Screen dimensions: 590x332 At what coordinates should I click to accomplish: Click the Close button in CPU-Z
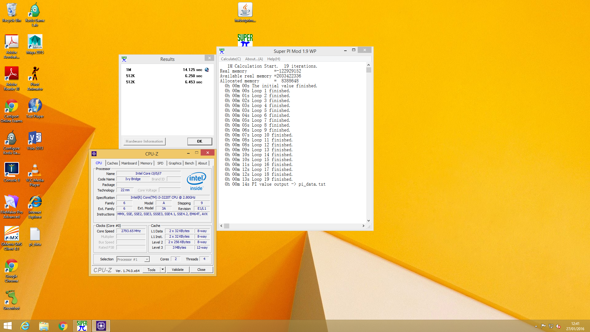click(x=201, y=270)
